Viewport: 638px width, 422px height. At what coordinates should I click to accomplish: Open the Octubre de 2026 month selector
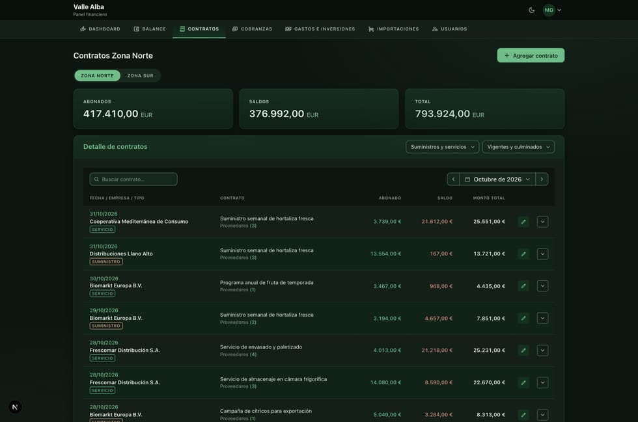[x=497, y=179]
